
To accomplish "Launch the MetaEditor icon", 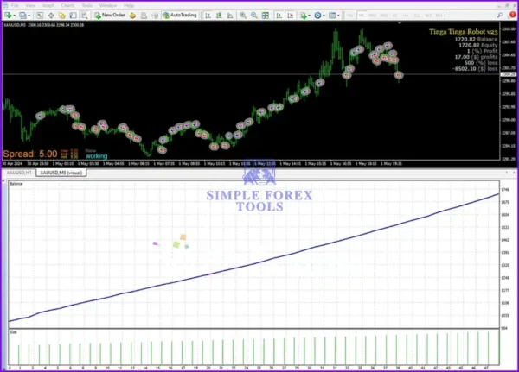I will (x=132, y=16).
